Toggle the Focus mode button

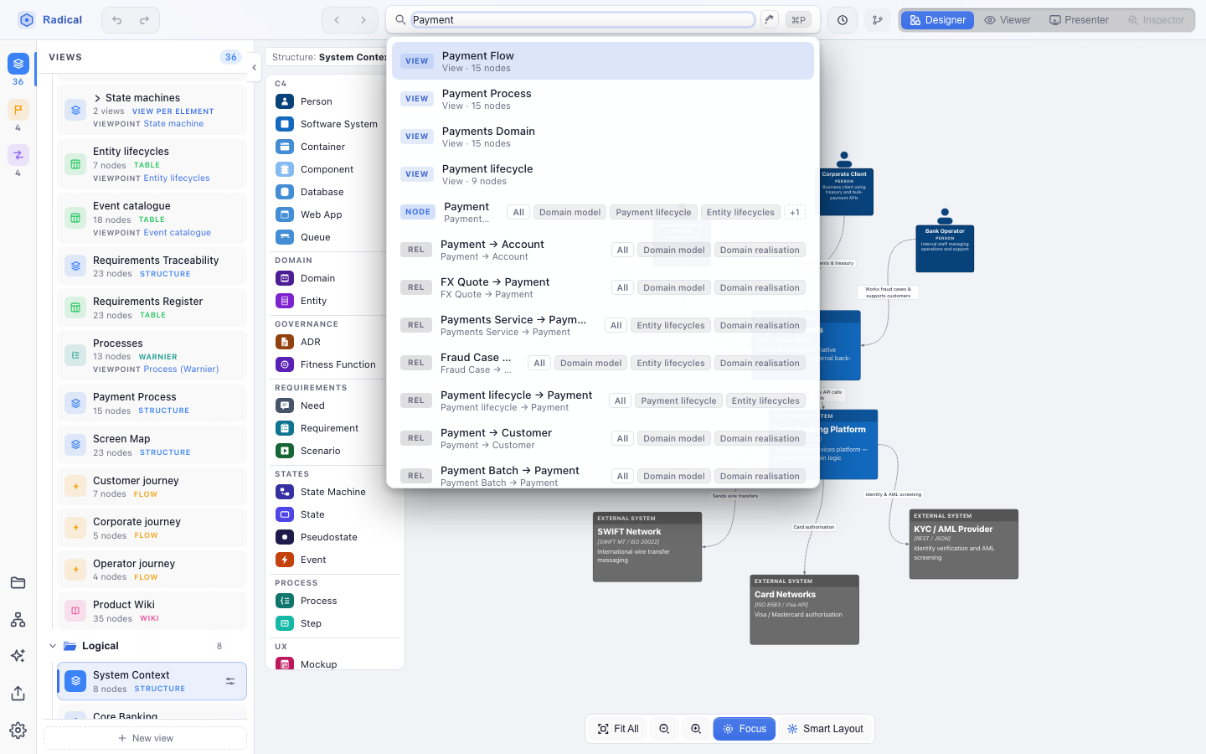[745, 729]
